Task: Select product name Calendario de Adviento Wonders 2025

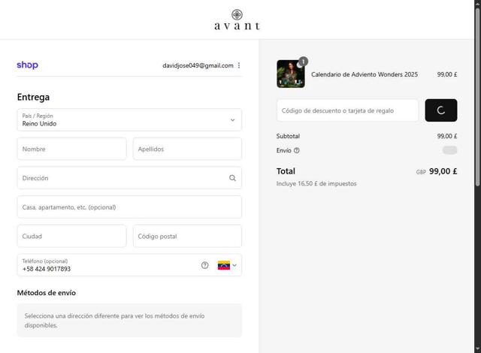Action: pyautogui.click(x=365, y=74)
